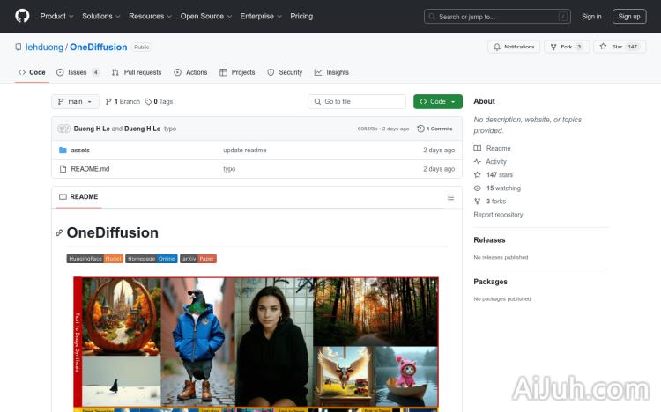Switch to the Issues tab
Screen dimensions: 661x412
[x=78, y=72]
